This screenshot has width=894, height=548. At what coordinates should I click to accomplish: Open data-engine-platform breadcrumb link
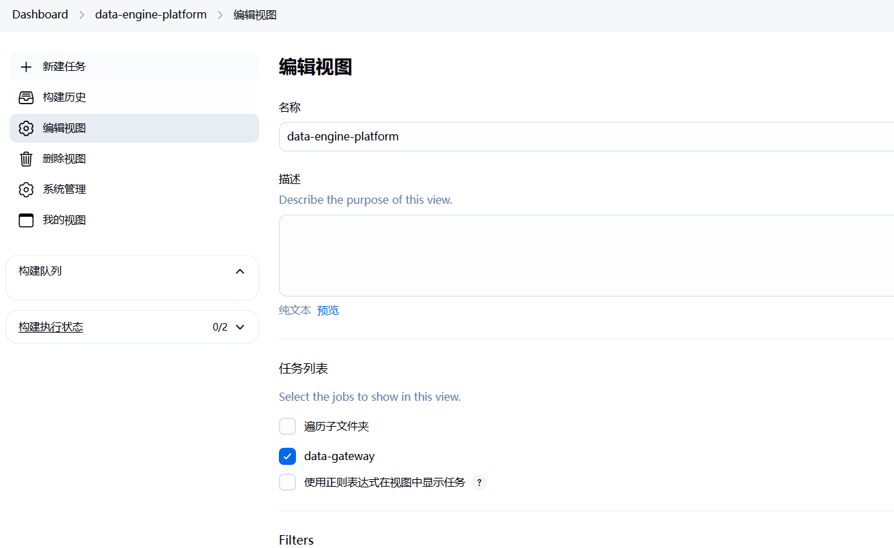pyautogui.click(x=151, y=14)
